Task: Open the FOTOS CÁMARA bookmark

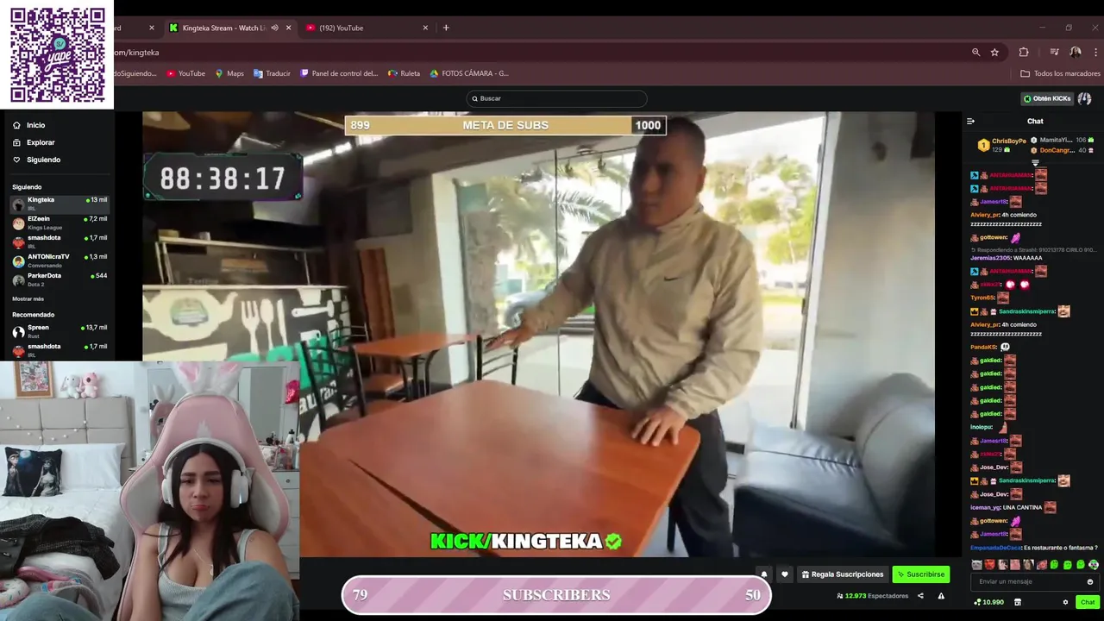Action: tap(469, 73)
